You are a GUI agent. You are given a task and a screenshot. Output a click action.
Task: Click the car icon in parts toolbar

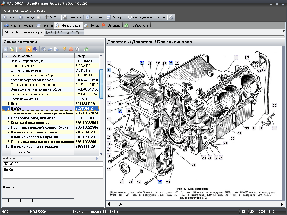pyautogui.click(x=50, y=49)
